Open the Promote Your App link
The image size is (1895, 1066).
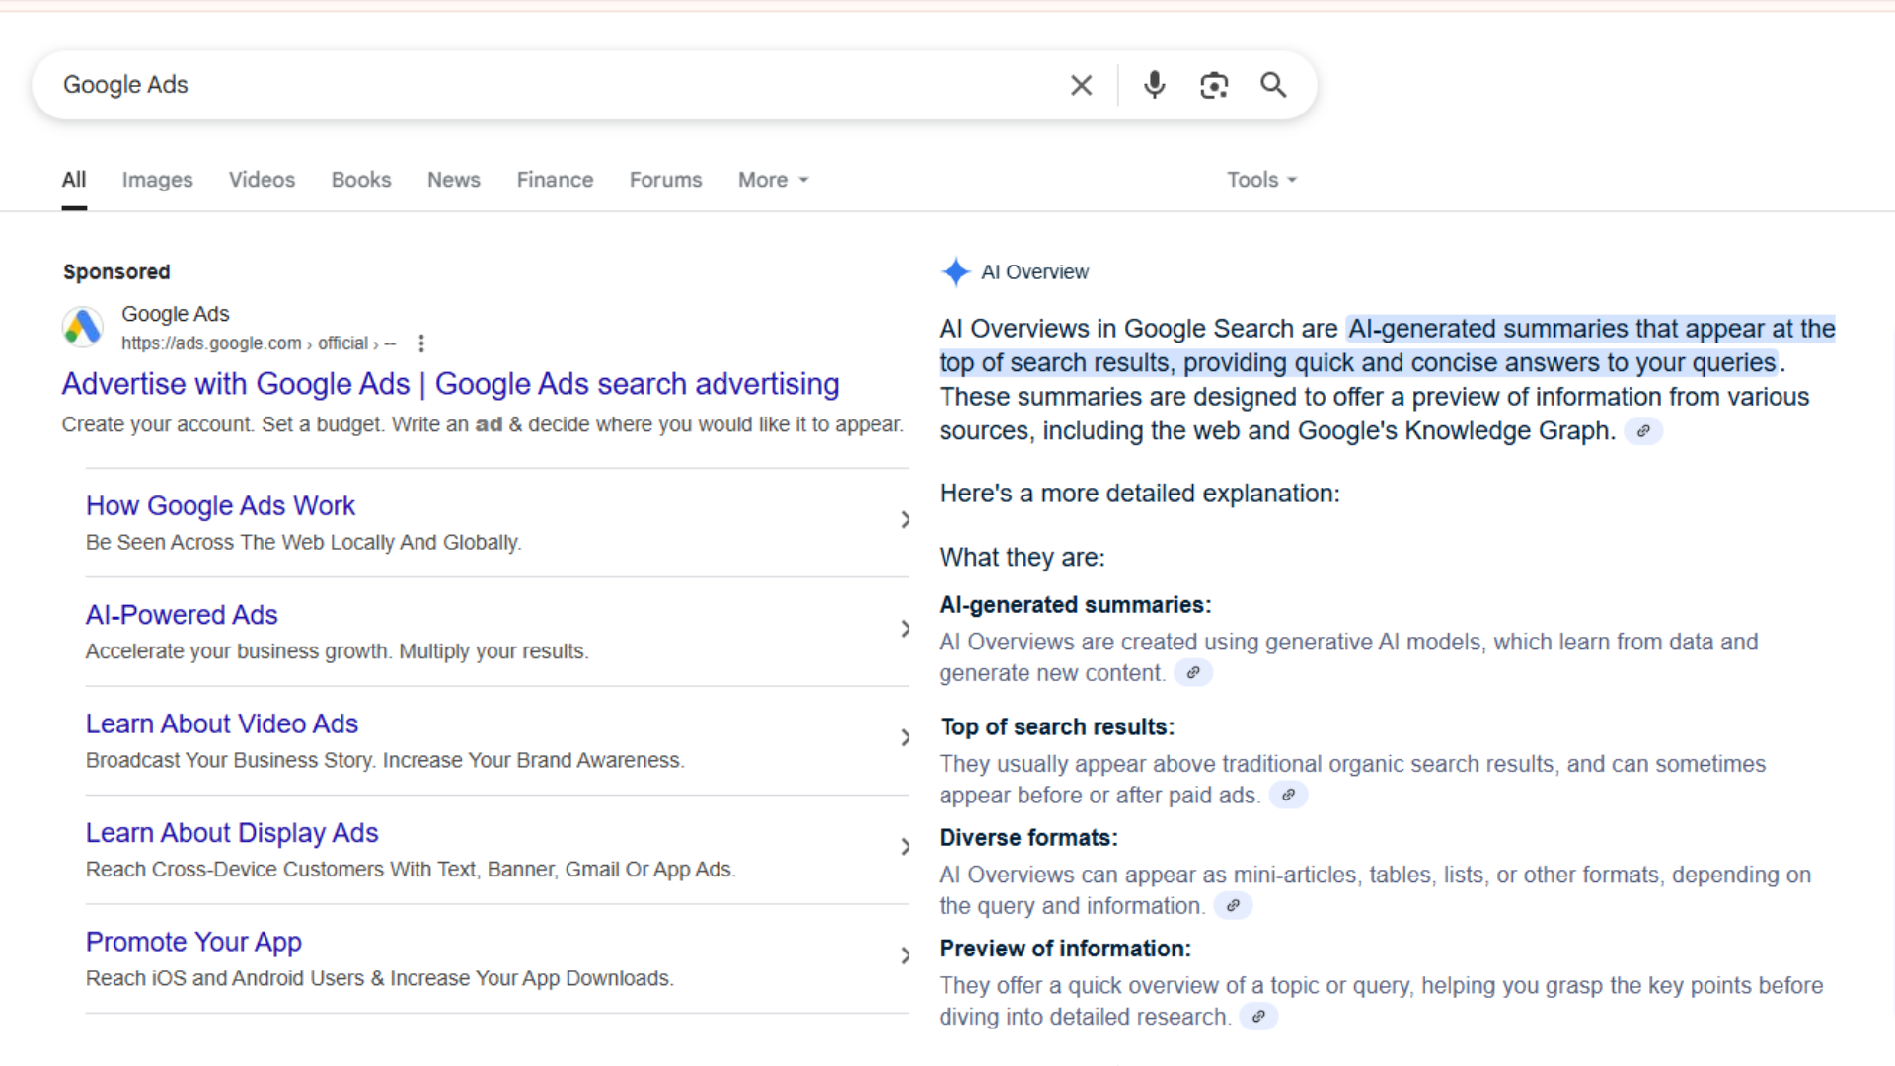[193, 942]
